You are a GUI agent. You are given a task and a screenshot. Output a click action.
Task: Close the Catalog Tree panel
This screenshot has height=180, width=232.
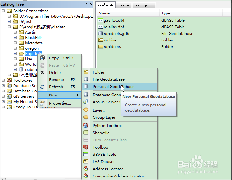click(x=91, y=4)
